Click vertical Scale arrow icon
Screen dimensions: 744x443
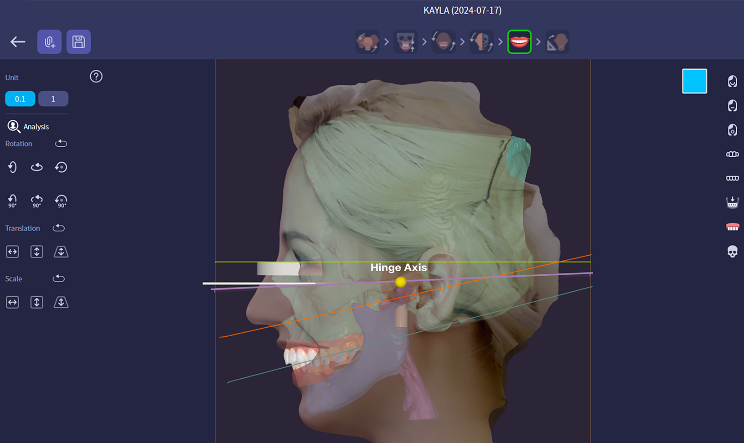(36, 302)
